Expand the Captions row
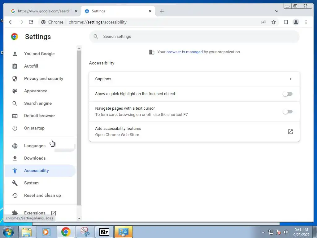 [194, 79]
